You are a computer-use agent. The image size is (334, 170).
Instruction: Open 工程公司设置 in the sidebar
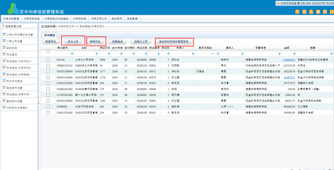tap(14, 41)
